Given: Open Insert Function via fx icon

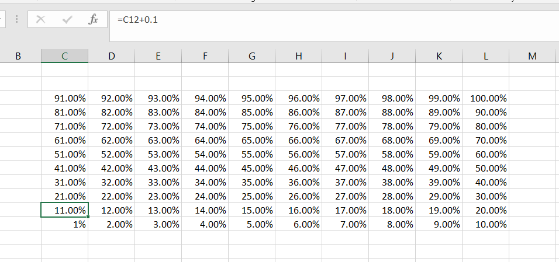Looking at the screenshot, I should click(93, 19).
